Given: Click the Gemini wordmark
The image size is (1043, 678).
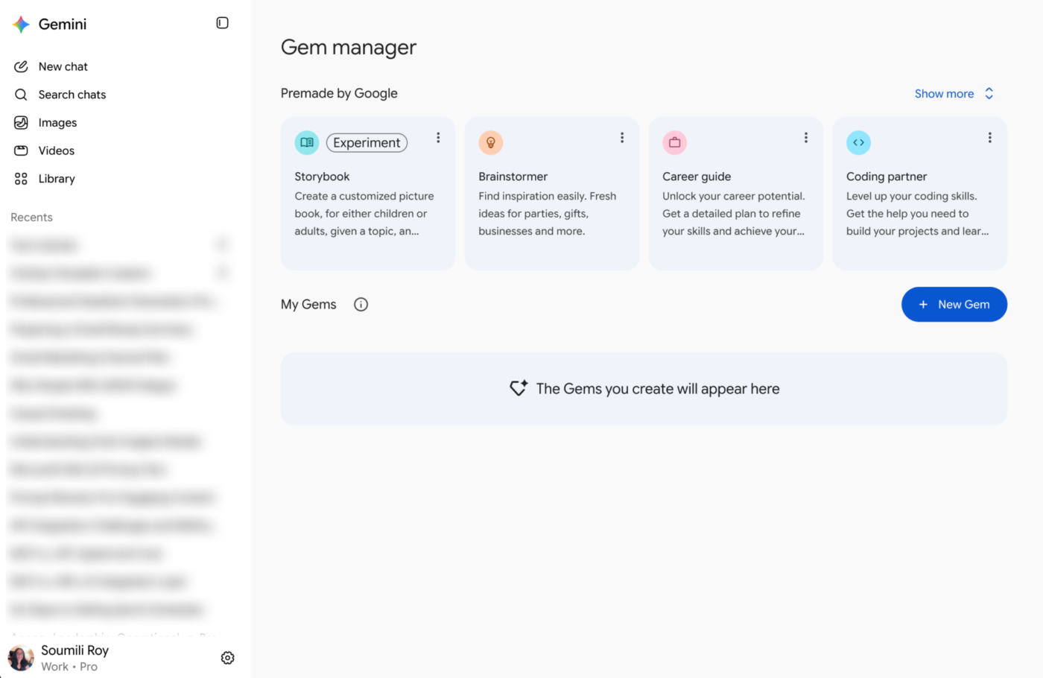Looking at the screenshot, I should point(63,25).
